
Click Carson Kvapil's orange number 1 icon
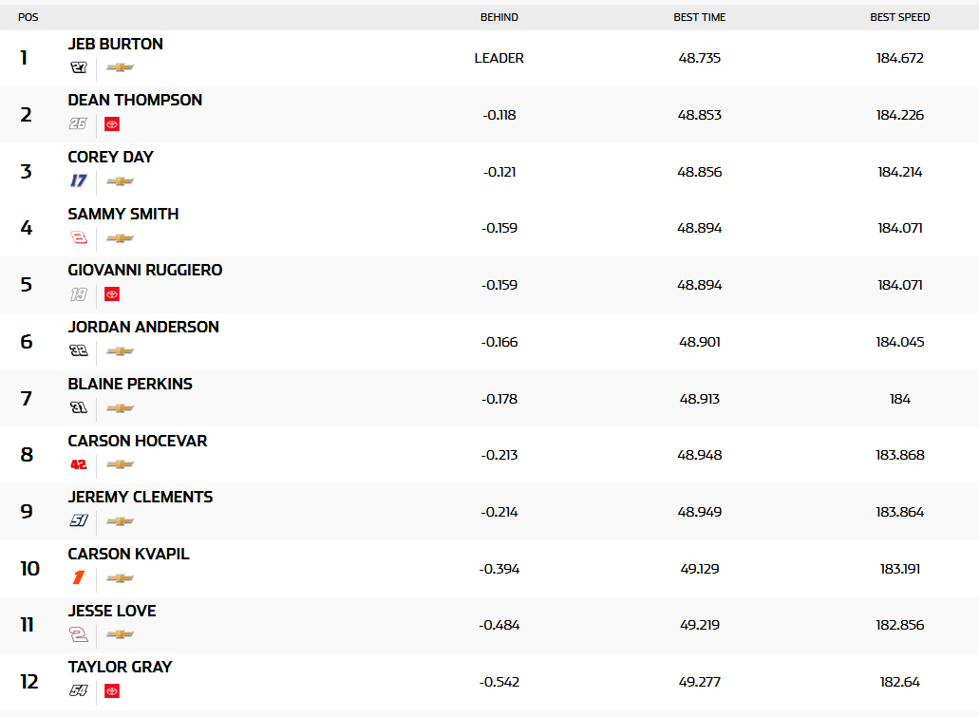tap(79, 577)
